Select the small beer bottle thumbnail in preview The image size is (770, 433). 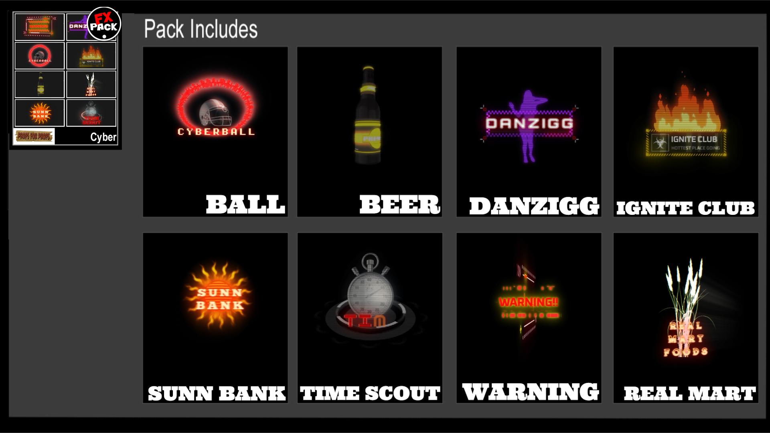39,84
